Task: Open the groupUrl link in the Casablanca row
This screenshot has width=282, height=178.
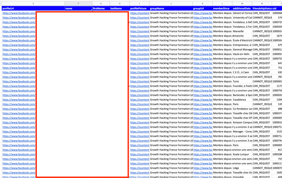Action: [203, 99]
